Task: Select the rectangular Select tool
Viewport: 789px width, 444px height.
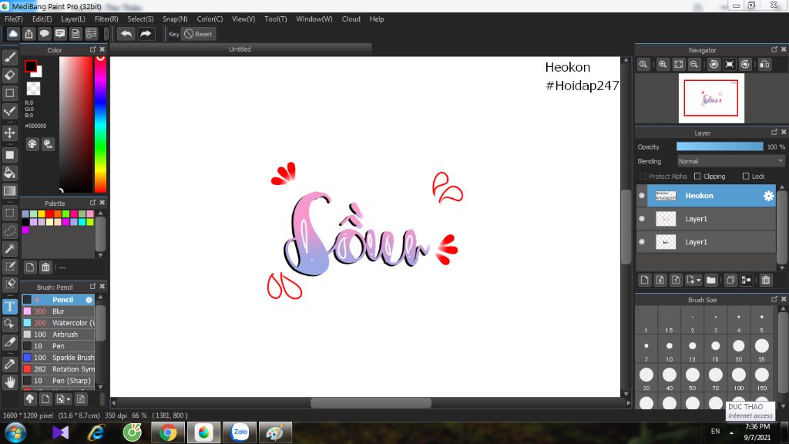Action: pos(9,213)
